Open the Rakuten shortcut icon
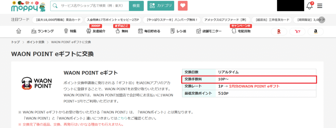336x128 pixels. point(279,32)
